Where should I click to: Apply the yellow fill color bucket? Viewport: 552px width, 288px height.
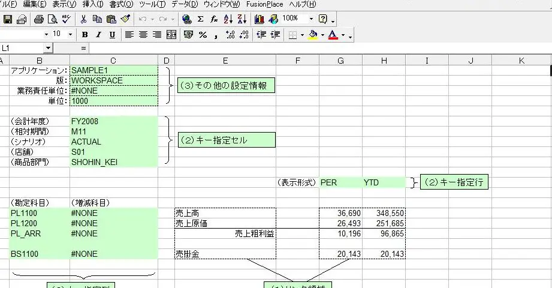click(x=313, y=35)
